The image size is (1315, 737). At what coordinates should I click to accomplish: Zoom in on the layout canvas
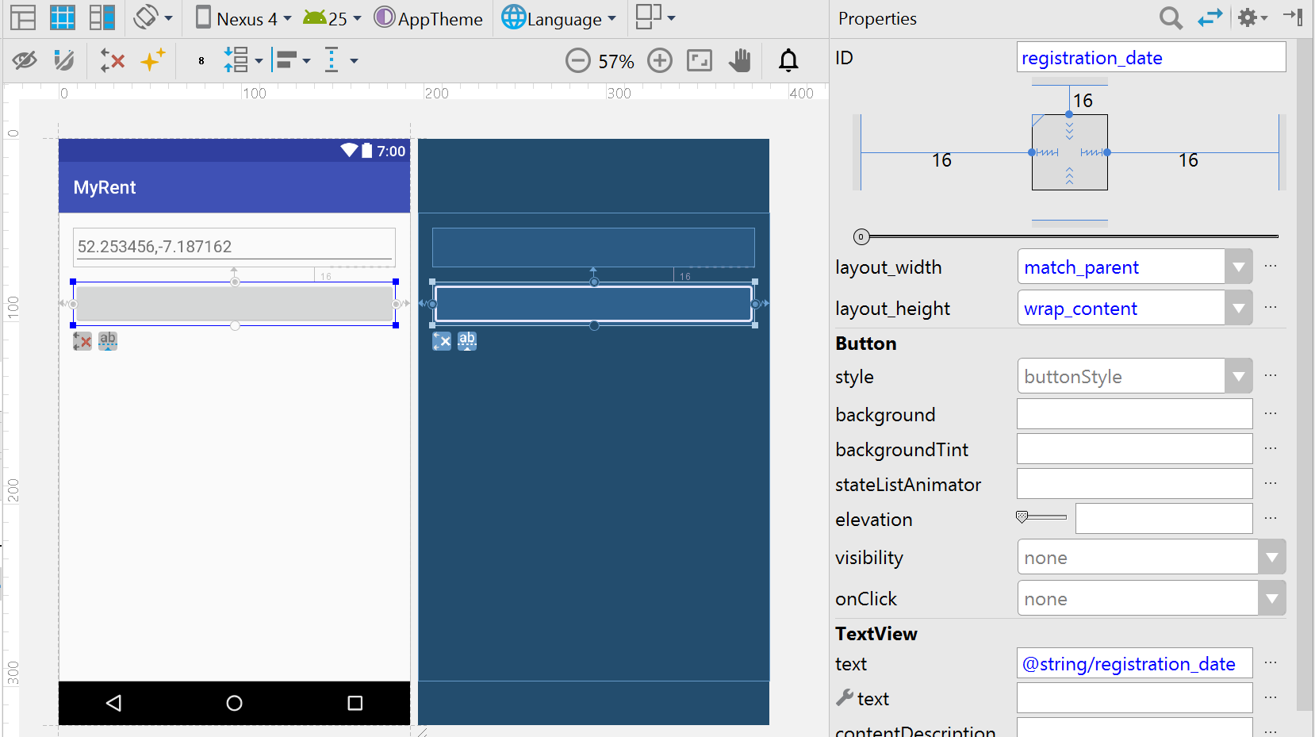pos(660,60)
